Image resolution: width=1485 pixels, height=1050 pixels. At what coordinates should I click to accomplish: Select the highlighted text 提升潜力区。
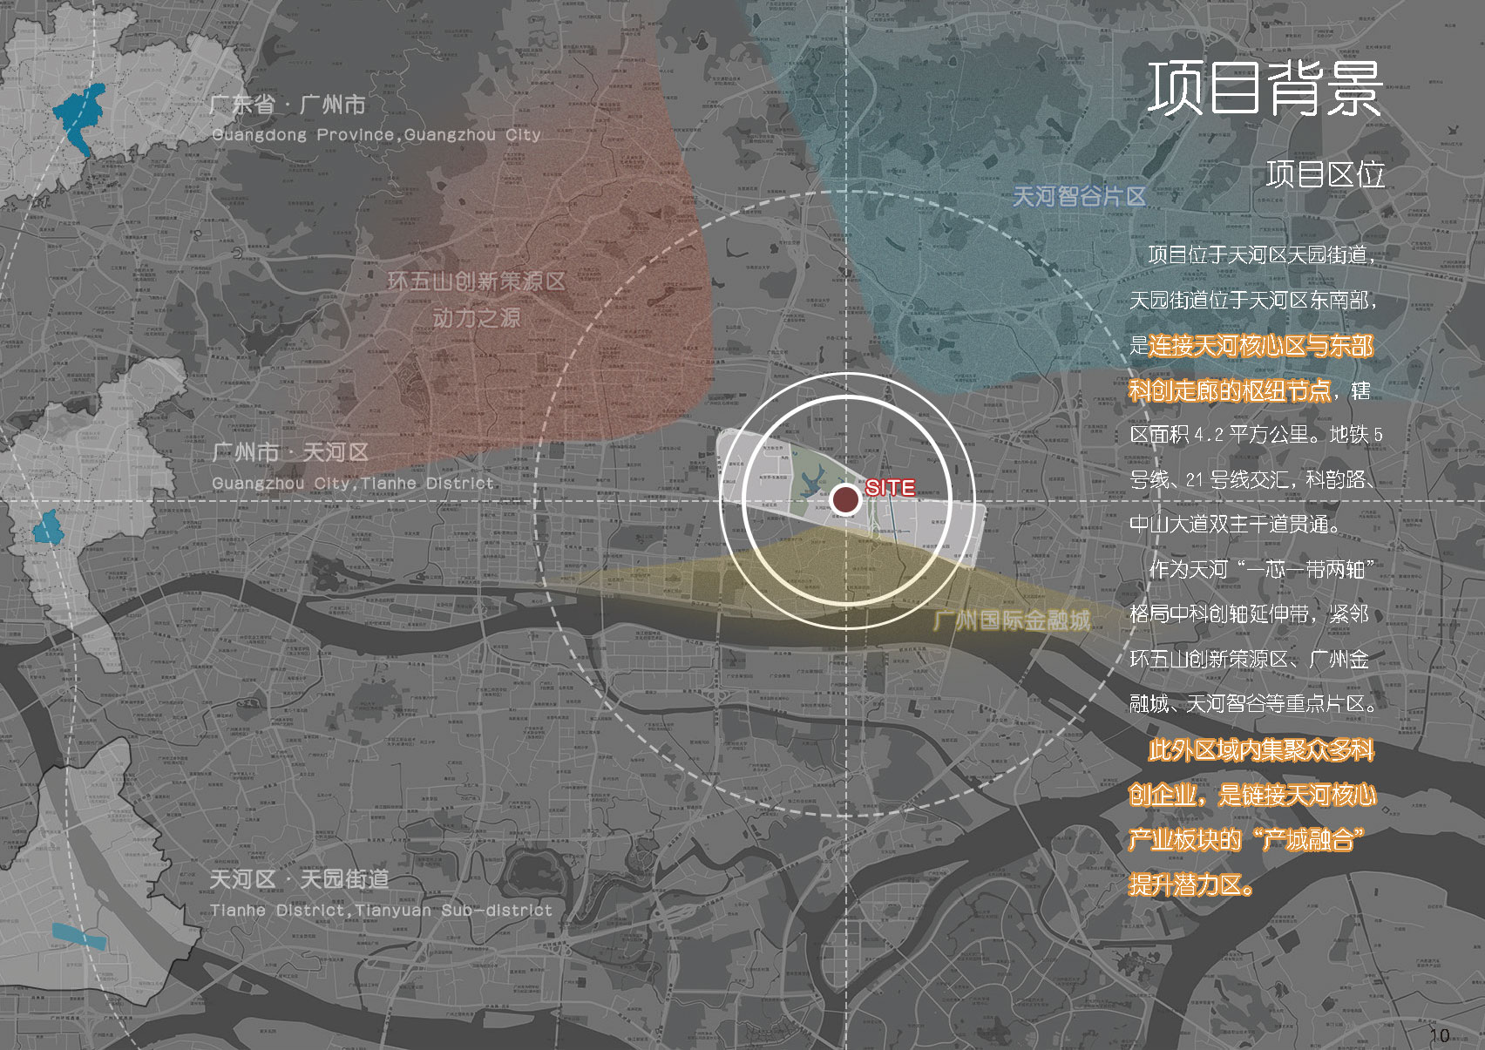tap(1191, 884)
